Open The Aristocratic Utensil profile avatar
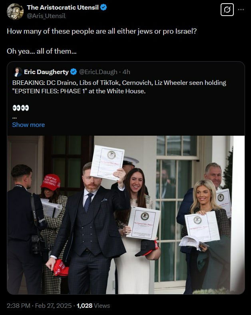This screenshot has height=315, width=251. (x=15, y=12)
